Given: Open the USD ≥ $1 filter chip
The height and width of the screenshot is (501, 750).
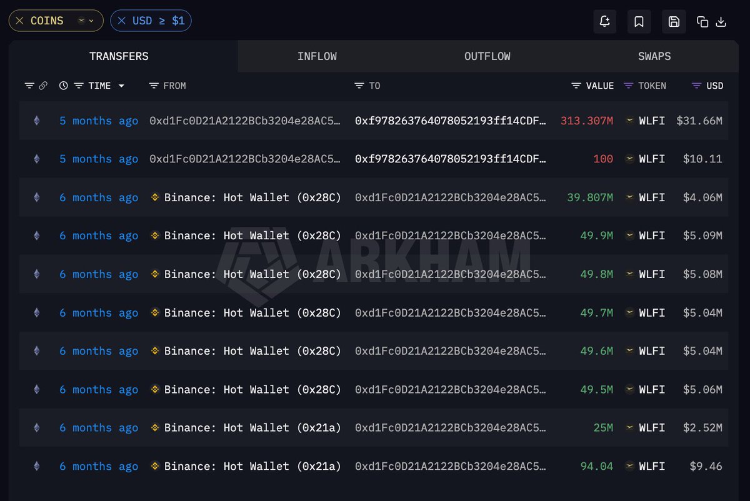Looking at the screenshot, I should pos(151,21).
